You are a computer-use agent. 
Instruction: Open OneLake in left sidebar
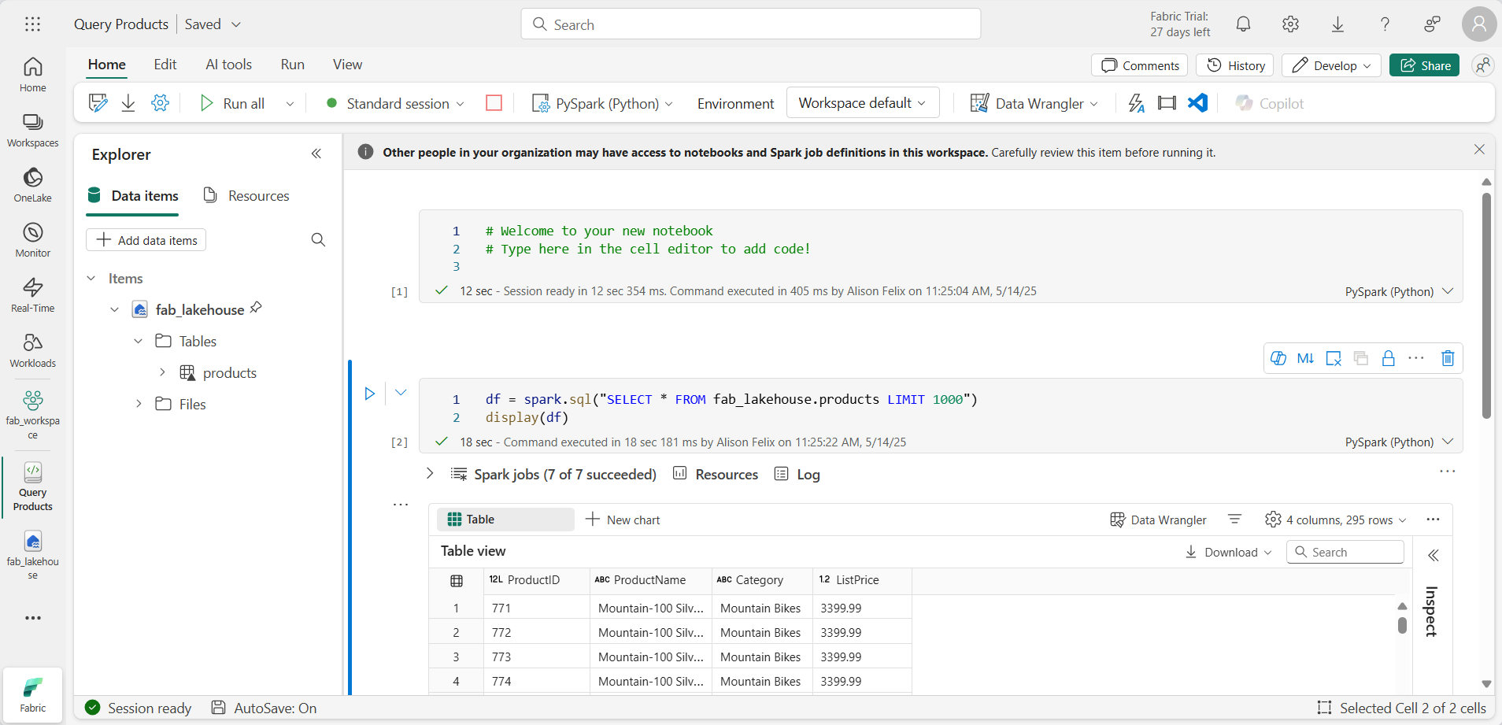coord(33,185)
